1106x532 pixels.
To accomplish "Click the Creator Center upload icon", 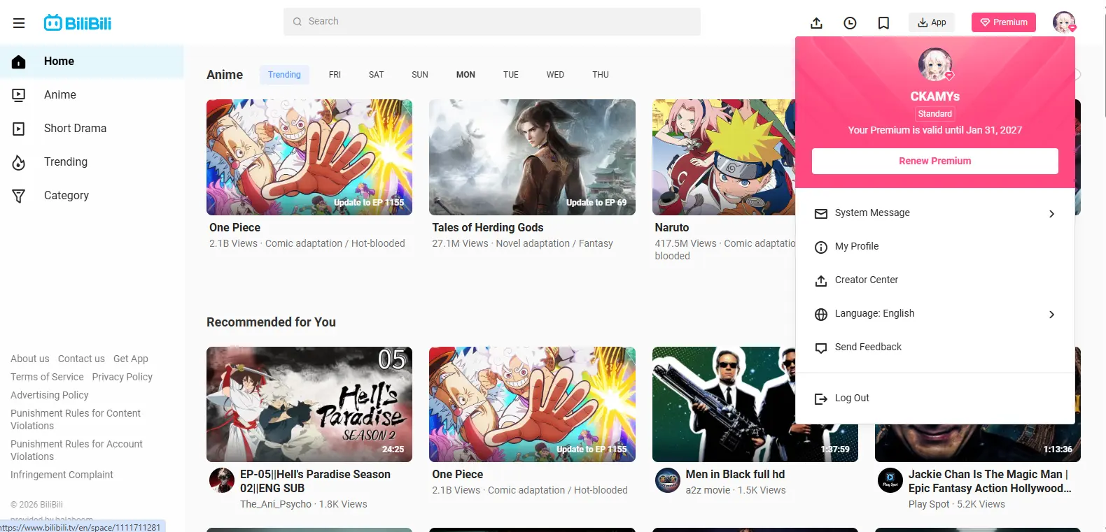I will pos(821,280).
